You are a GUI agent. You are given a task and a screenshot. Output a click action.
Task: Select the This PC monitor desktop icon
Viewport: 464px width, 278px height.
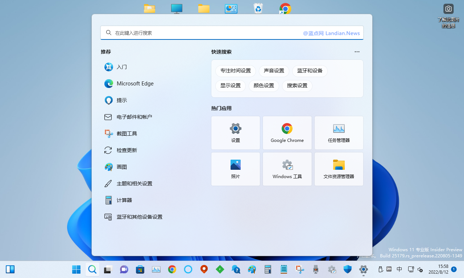[x=177, y=8]
